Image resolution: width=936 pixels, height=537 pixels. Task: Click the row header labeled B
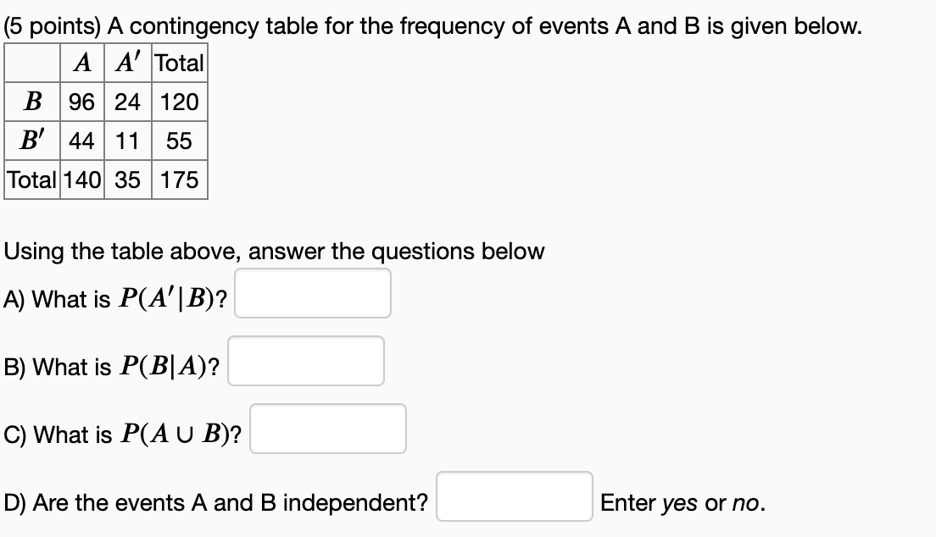click(x=31, y=102)
